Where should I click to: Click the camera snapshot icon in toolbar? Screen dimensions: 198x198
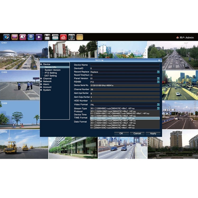72,37
